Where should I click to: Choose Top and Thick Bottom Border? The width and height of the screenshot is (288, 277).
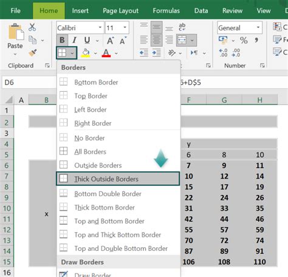118,234
